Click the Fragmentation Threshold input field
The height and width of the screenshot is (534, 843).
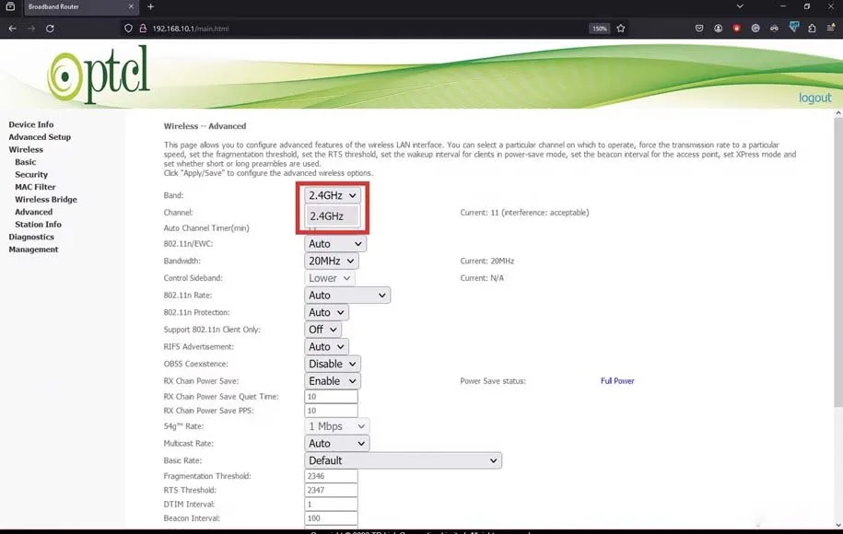(331, 476)
